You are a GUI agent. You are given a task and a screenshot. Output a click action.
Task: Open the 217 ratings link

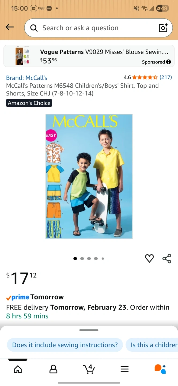tap(166, 77)
